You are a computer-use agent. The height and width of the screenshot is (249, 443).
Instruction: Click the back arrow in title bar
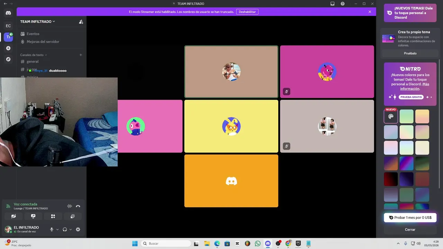(x=5, y=3)
